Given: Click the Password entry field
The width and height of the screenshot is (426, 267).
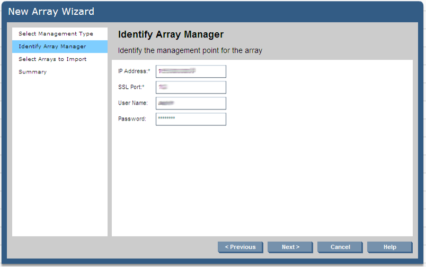Looking at the screenshot, I should (191, 119).
